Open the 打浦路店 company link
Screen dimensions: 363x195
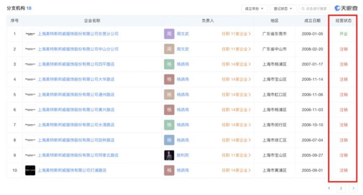(x=72, y=170)
